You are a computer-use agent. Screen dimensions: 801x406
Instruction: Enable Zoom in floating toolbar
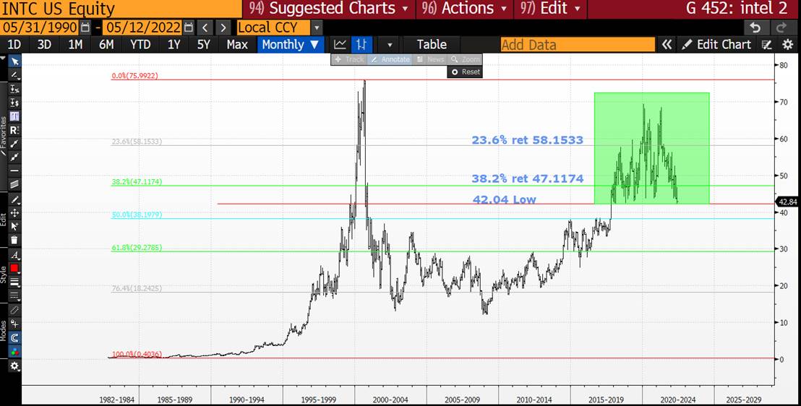click(465, 59)
